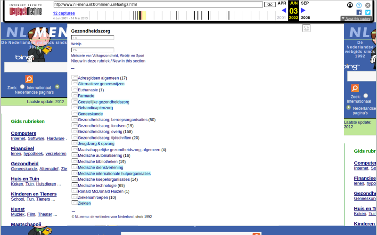Go to next capture with right arrow
The width and height of the screenshot is (377, 235).
[x=303, y=10]
